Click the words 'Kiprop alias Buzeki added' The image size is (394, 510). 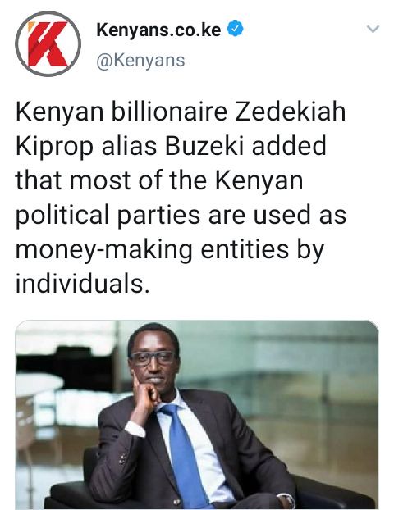click(x=171, y=147)
